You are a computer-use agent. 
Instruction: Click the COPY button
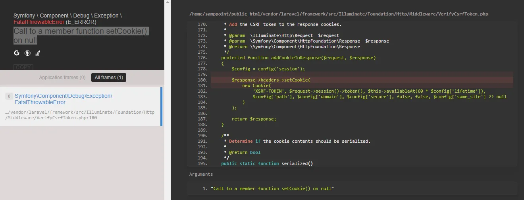23,68
